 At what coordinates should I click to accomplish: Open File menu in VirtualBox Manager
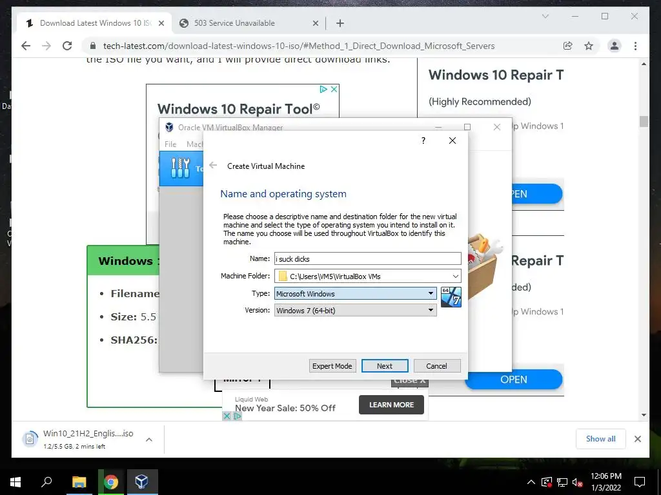[x=170, y=144]
